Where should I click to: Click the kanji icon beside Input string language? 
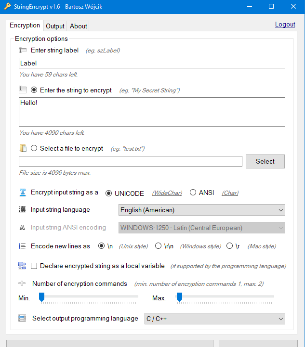[x=22, y=209]
